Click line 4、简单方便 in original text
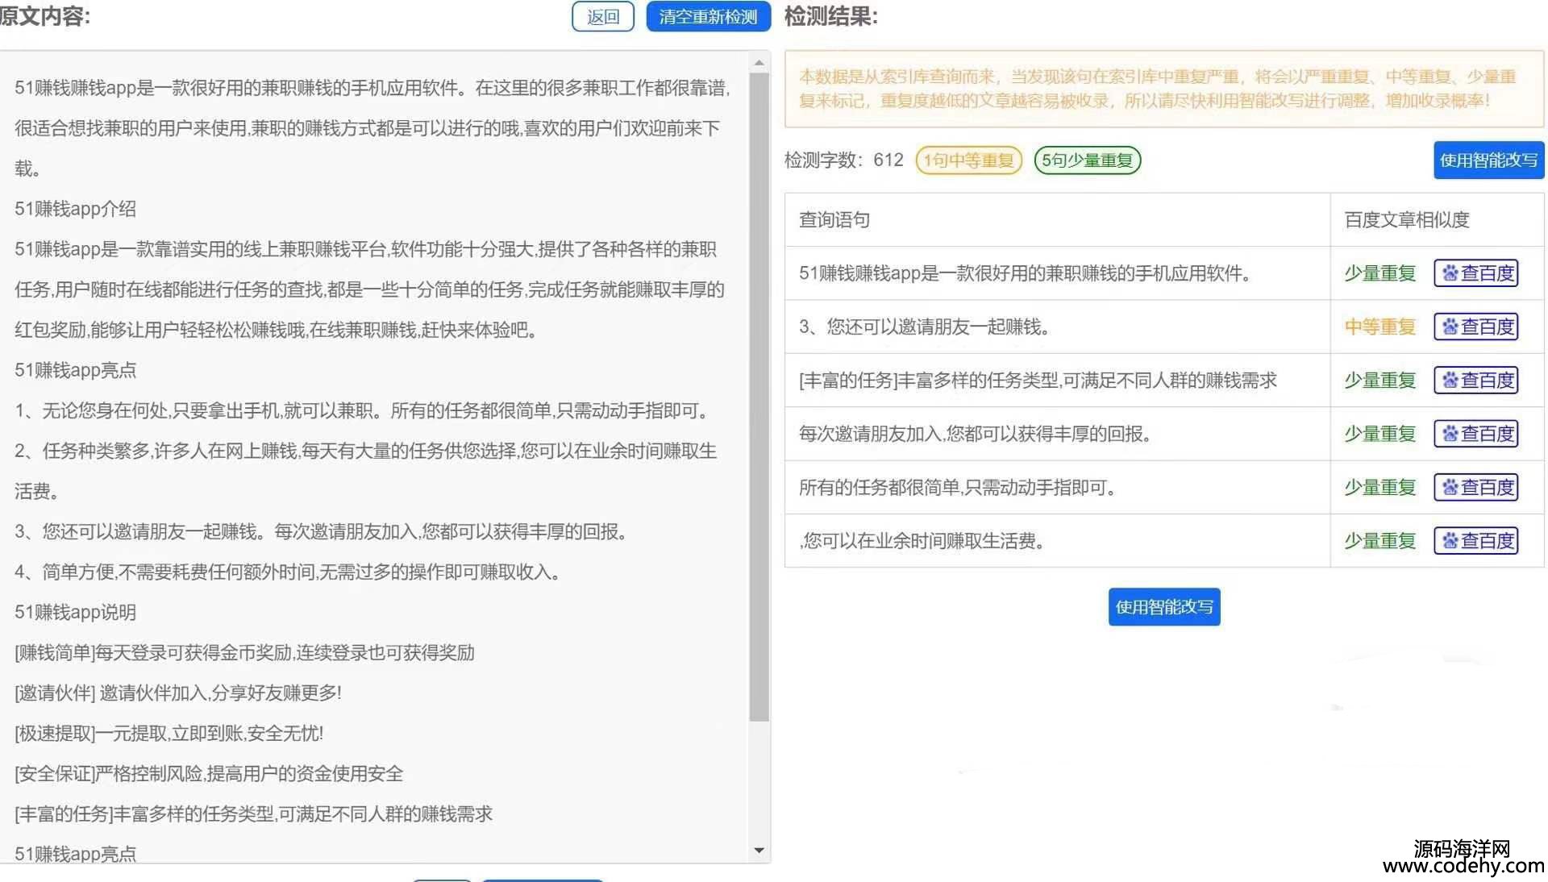Image resolution: width=1548 pixels, height=882 pixels. tap(288, 572)
